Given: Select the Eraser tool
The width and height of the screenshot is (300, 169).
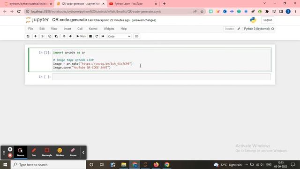Looking at the screenshot, I should tap(73, 152).
